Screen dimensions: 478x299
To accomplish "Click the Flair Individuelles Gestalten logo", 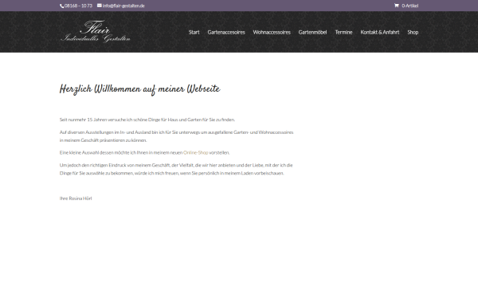I will (x=96, y=31).
